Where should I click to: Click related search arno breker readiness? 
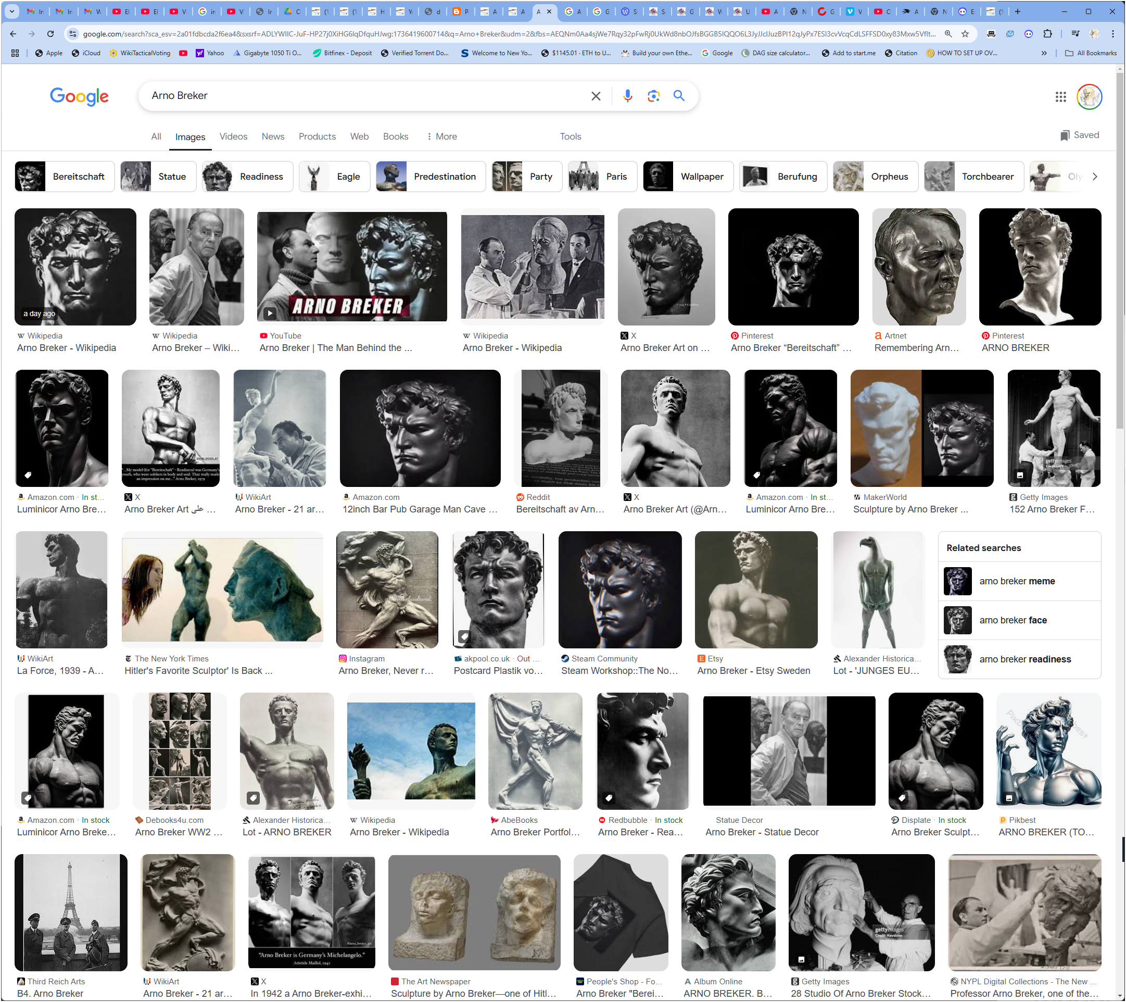coord(1019,659)
